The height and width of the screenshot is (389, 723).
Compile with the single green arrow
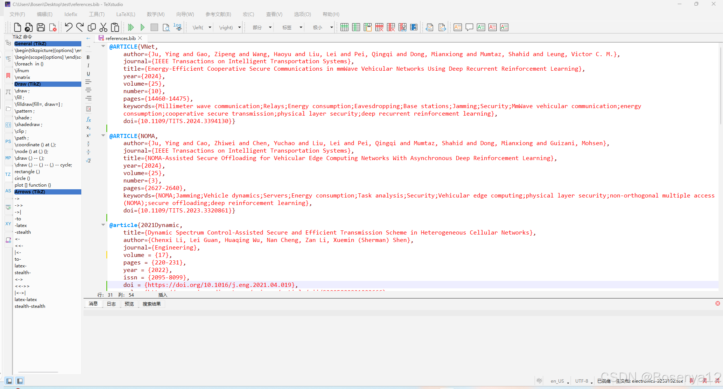(x=142, y=27)
